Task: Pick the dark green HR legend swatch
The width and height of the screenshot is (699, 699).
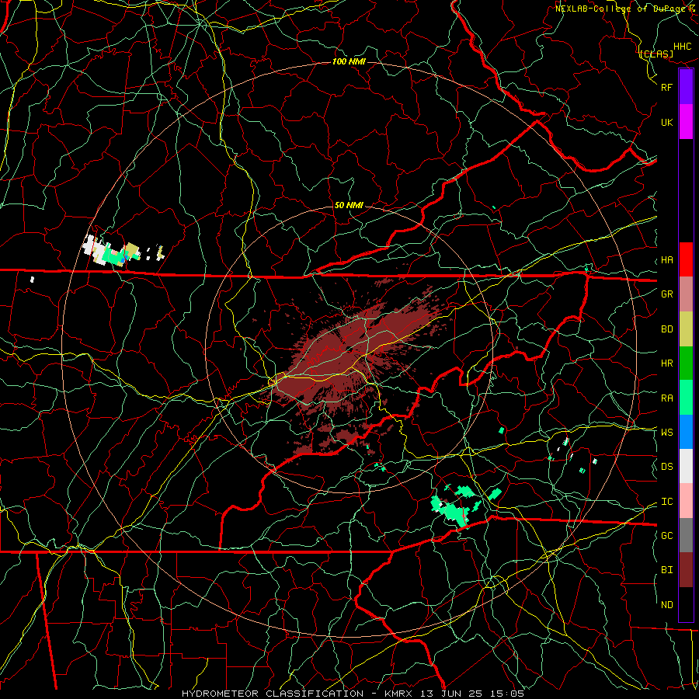Action: pyautogui.click(x=686, y=363)
